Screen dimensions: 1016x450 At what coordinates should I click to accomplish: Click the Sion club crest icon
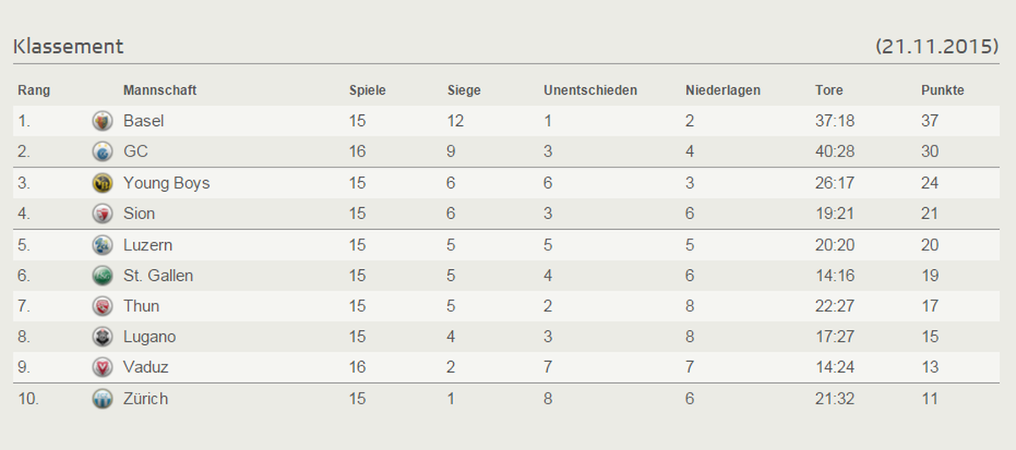click(x=102, y=214)
